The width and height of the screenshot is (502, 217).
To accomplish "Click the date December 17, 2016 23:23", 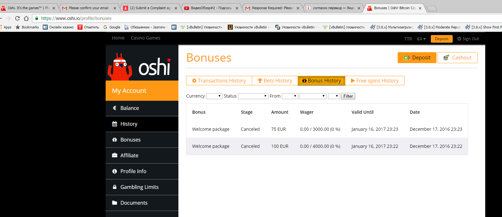I will [436, 129].
